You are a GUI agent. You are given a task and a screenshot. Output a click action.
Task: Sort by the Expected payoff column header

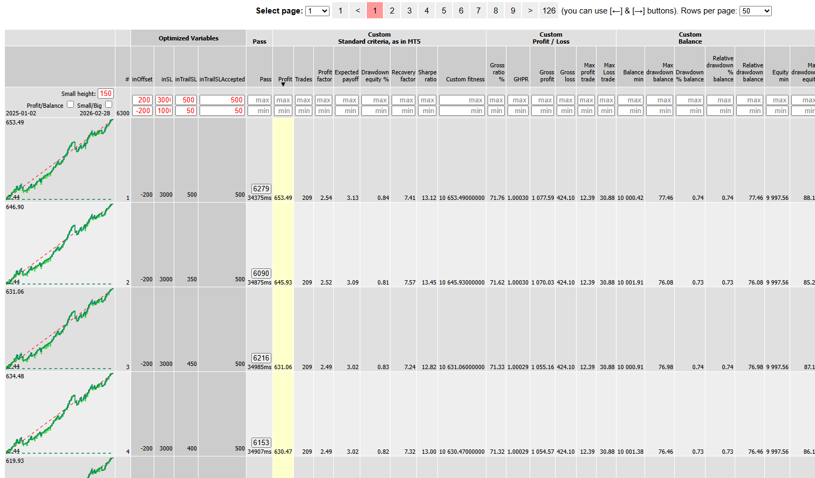pyautogui.click(x=346, y=75)
